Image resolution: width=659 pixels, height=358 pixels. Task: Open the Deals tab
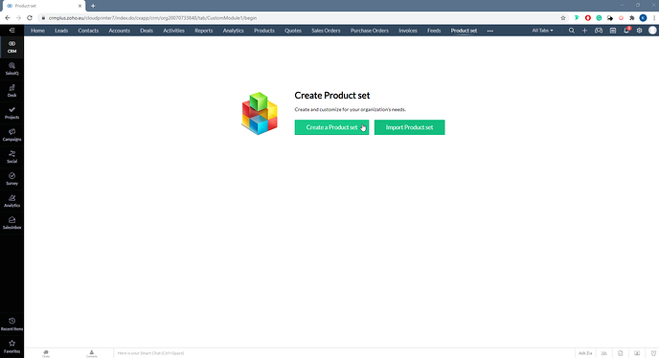147,31
